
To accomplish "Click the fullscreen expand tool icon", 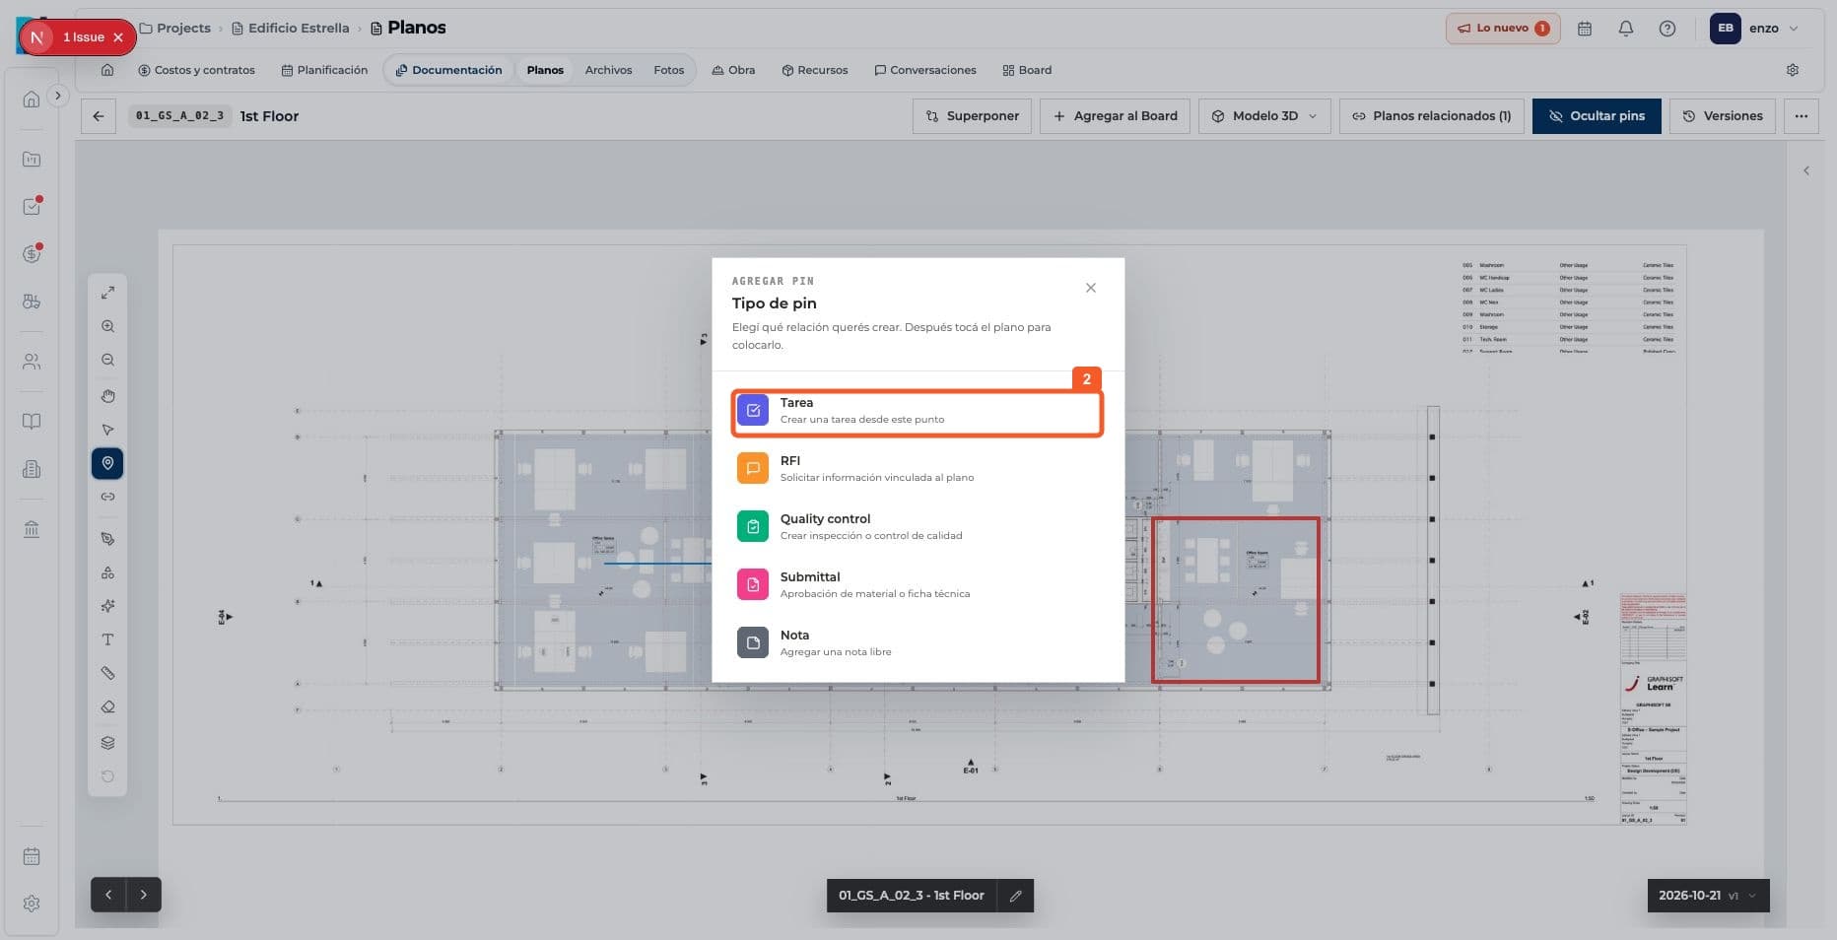I will point(108,293).
